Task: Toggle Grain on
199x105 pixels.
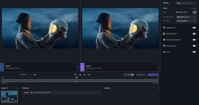Action: coord(194,52)
